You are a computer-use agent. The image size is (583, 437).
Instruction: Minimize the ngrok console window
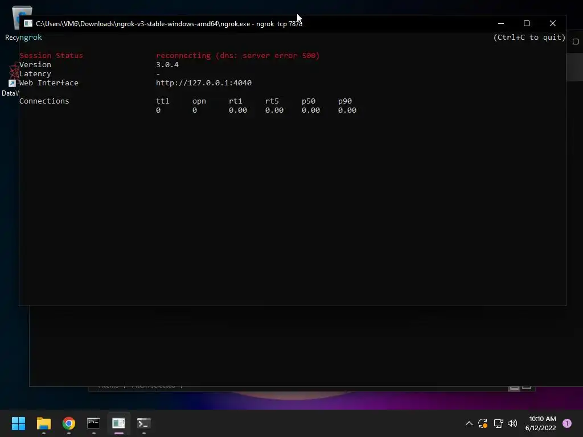click(x=501, y=23)
